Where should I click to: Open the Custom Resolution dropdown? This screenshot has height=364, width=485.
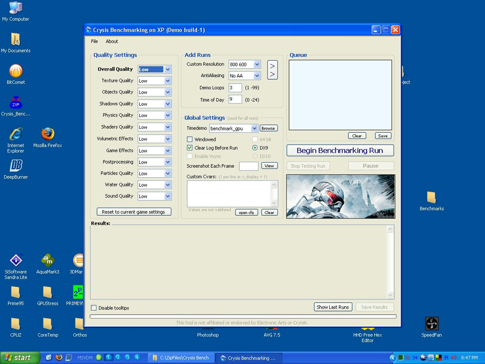click(x=257, y=64)
